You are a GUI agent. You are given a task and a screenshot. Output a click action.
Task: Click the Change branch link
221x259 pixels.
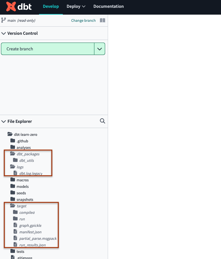(x=83, y=20)
